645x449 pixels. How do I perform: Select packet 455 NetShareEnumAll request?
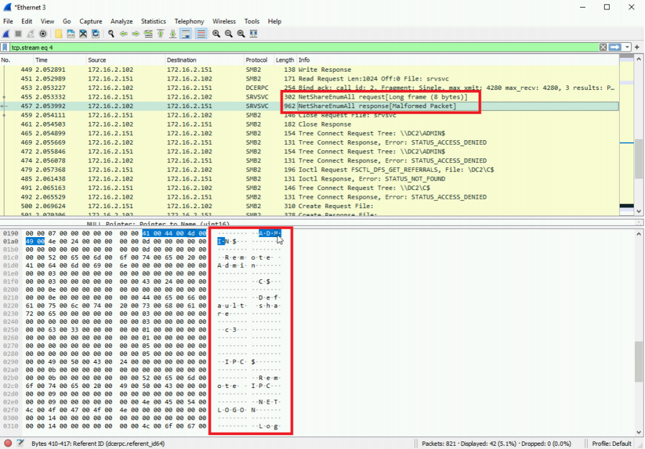coord(309,97)
